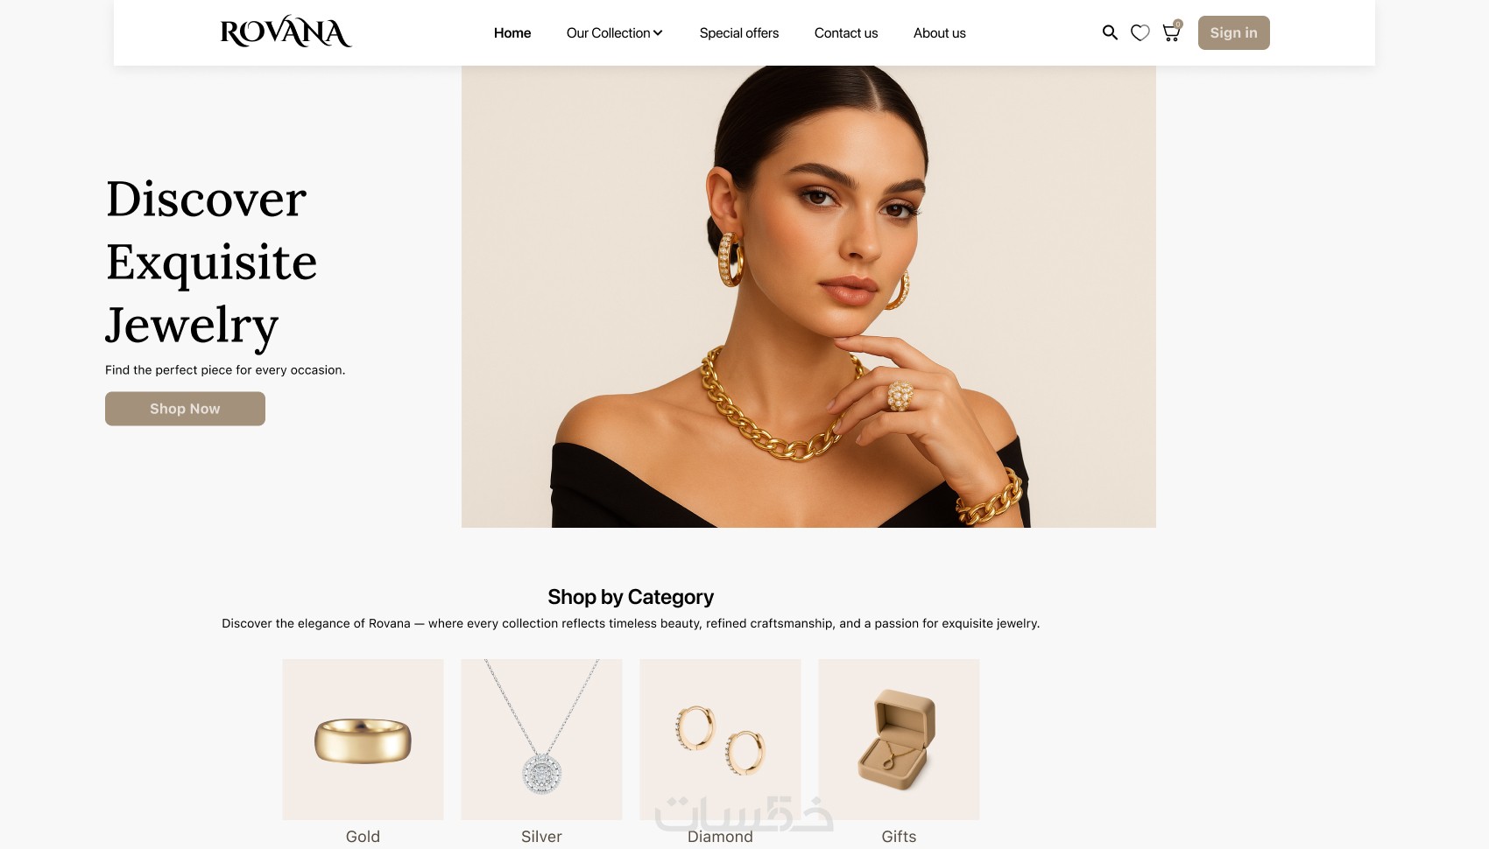The image size is (1489, 849).
Task: Click the Shop Now button
Action: [x=185, y=409]
